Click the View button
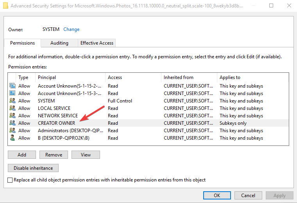Viewport: 297px width, 203px height. click(86, 155)
